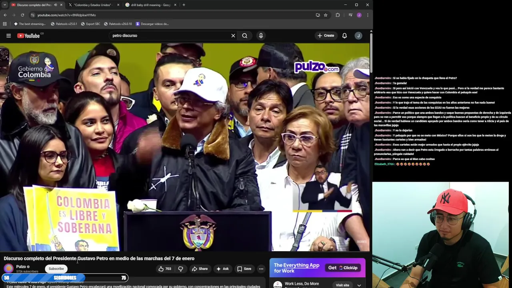512x288 pixels.
Task: Close the 'drill baby drill' Google tab
Action: click(x=175, y=5)
